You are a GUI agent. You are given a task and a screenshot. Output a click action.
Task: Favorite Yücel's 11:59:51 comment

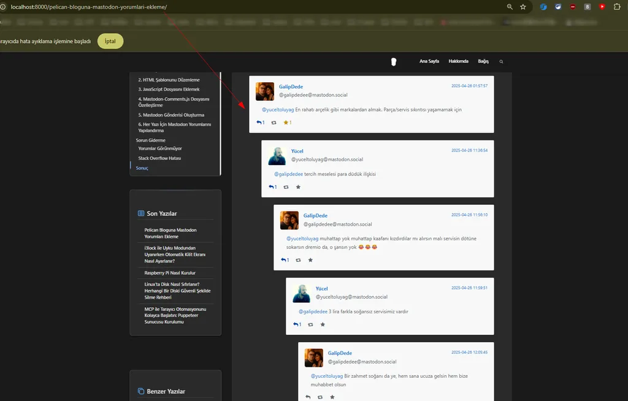323,324
